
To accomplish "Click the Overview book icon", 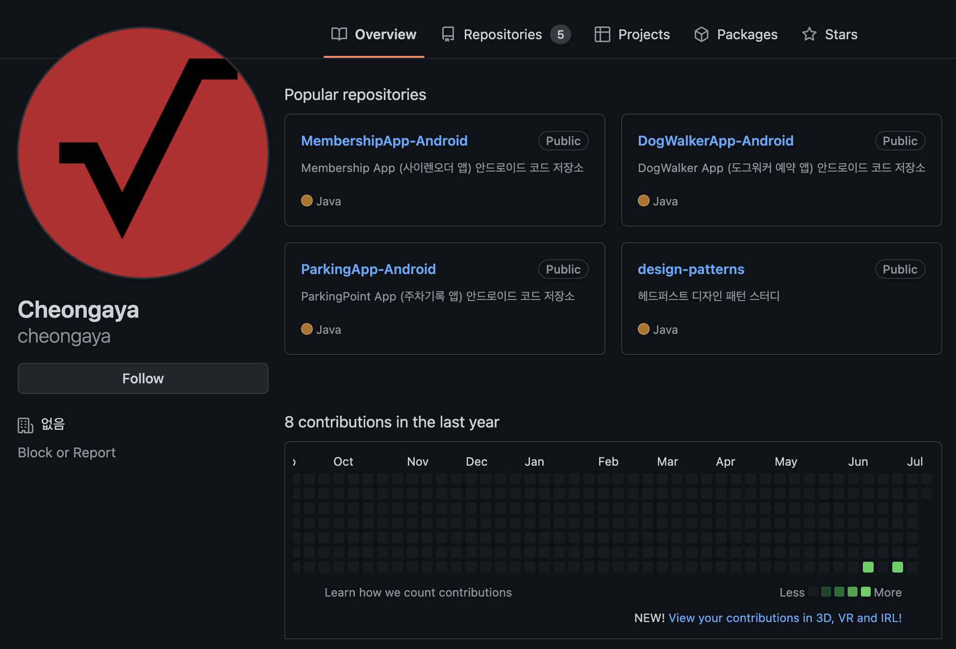I will tap(339, 34).
